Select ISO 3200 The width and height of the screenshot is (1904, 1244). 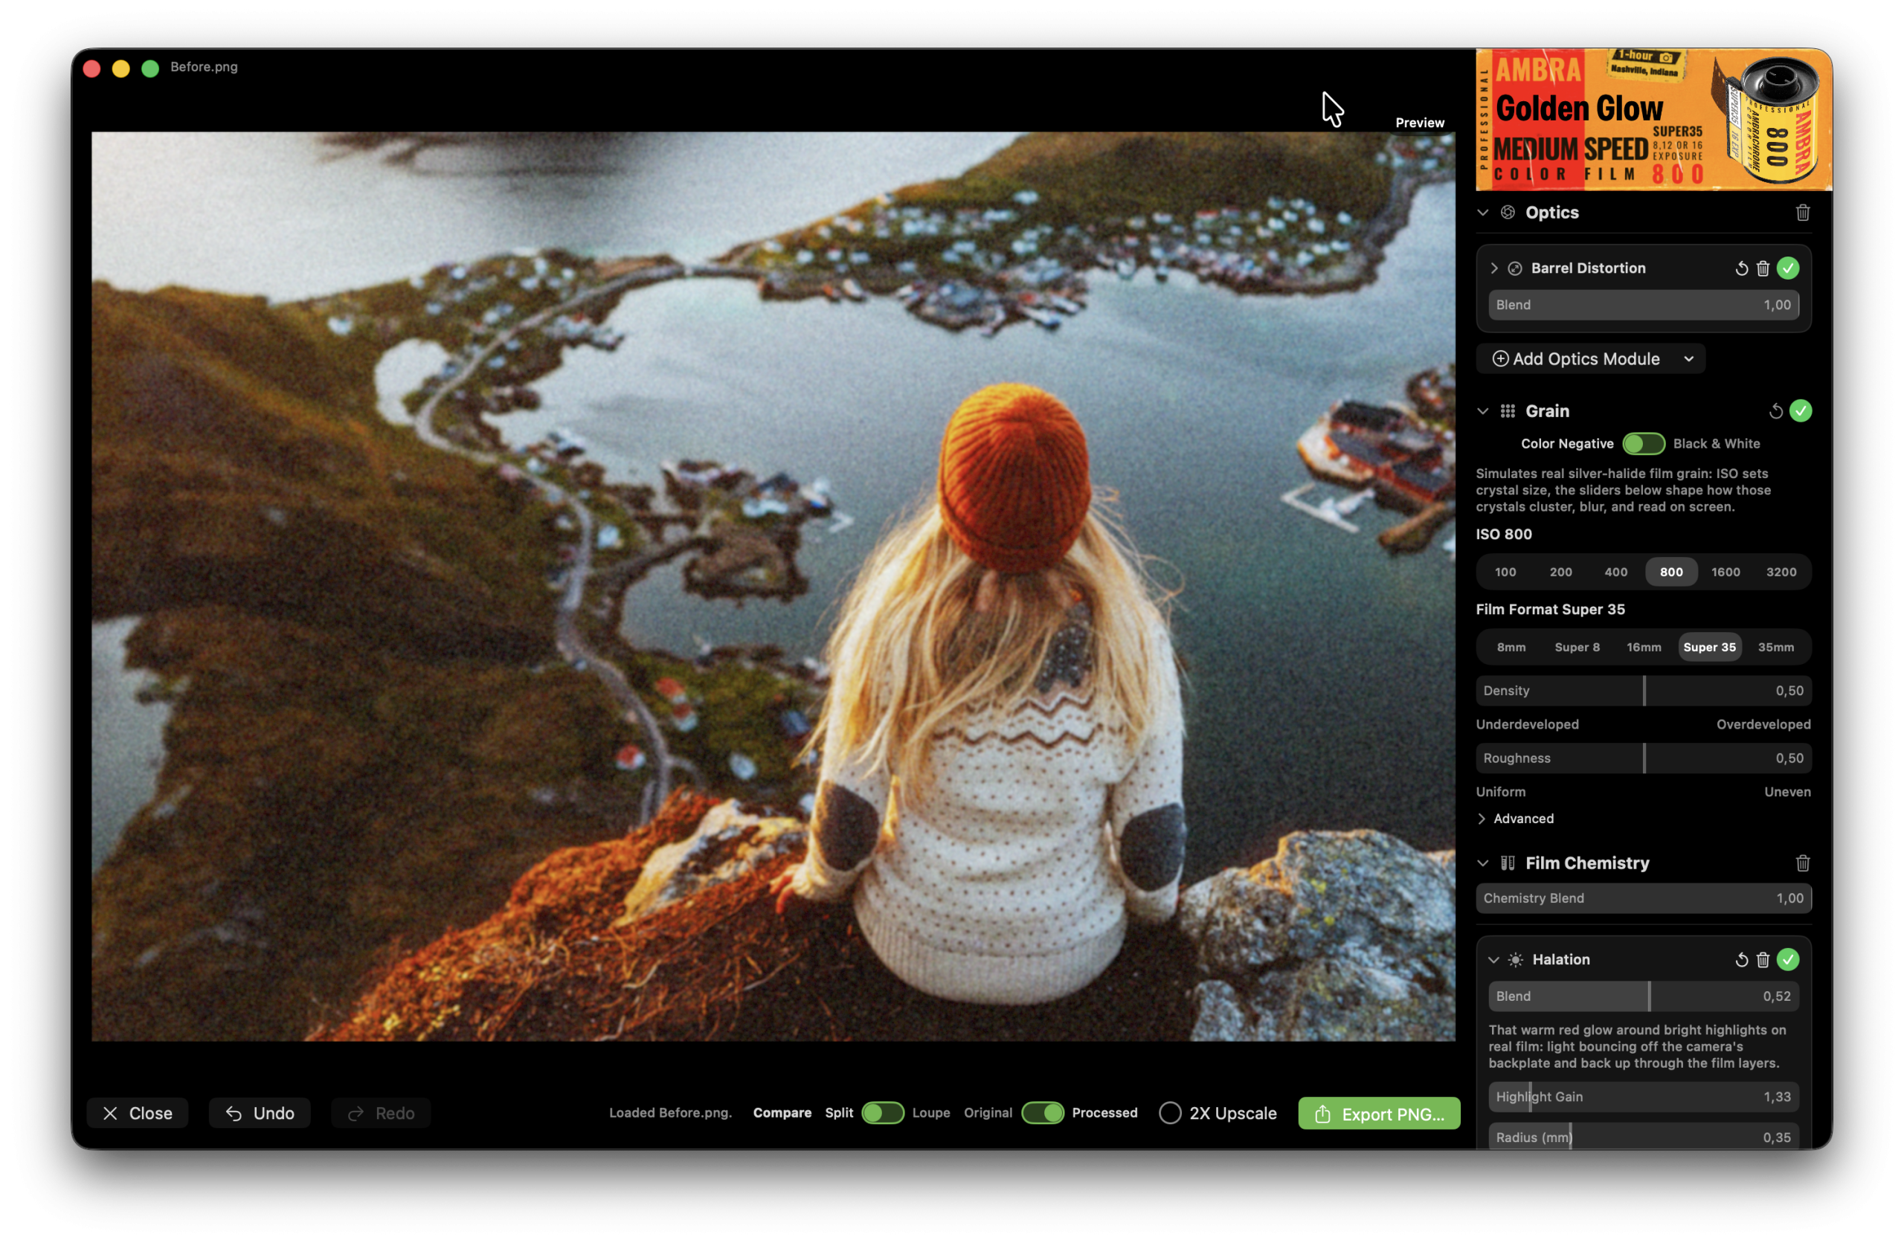tap(1781, 573)
